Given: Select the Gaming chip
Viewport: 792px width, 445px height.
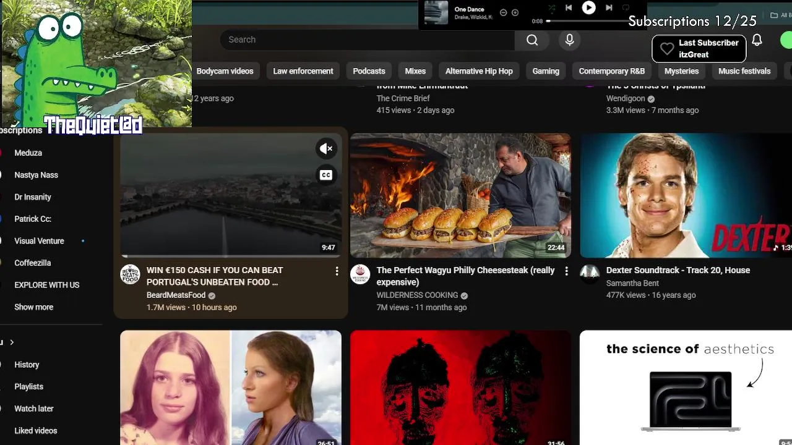Looking at the screenshot, I should pos(546,71).
